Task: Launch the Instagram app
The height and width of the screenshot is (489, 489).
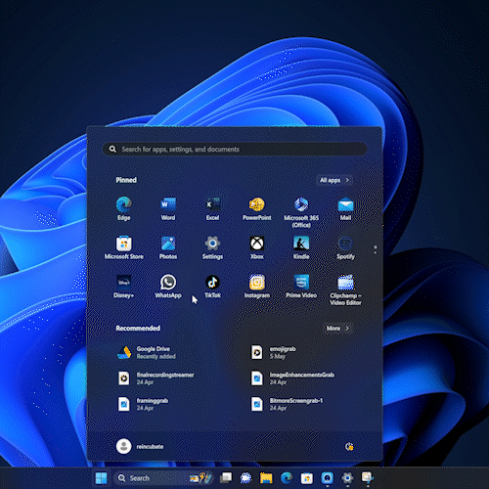Action: (x=257, y=287)
